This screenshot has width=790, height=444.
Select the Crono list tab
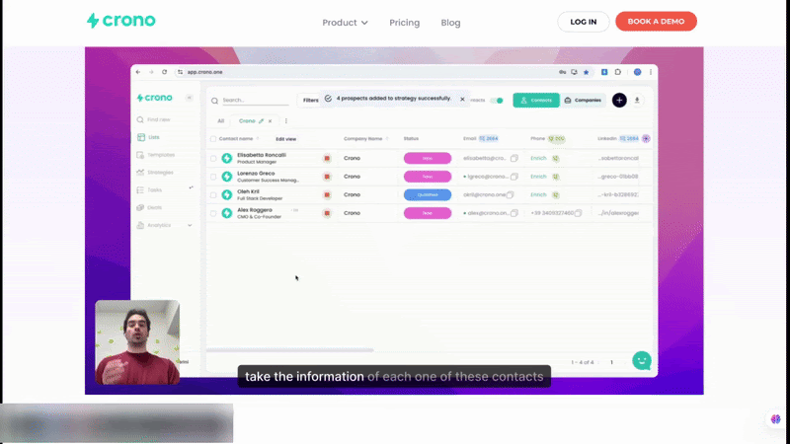click(x=247, y=120)
